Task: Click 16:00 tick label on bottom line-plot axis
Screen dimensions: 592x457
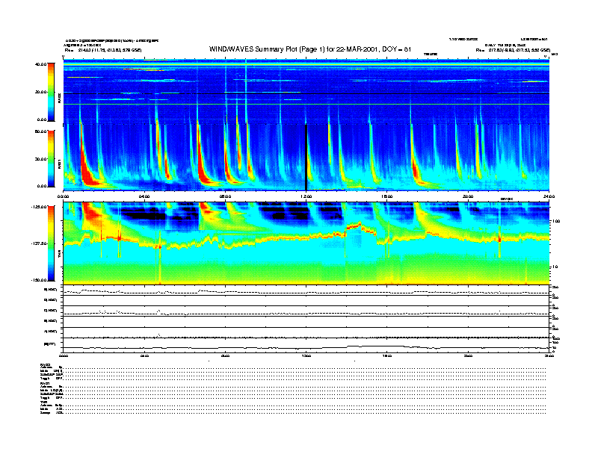Action: [387, 355]
